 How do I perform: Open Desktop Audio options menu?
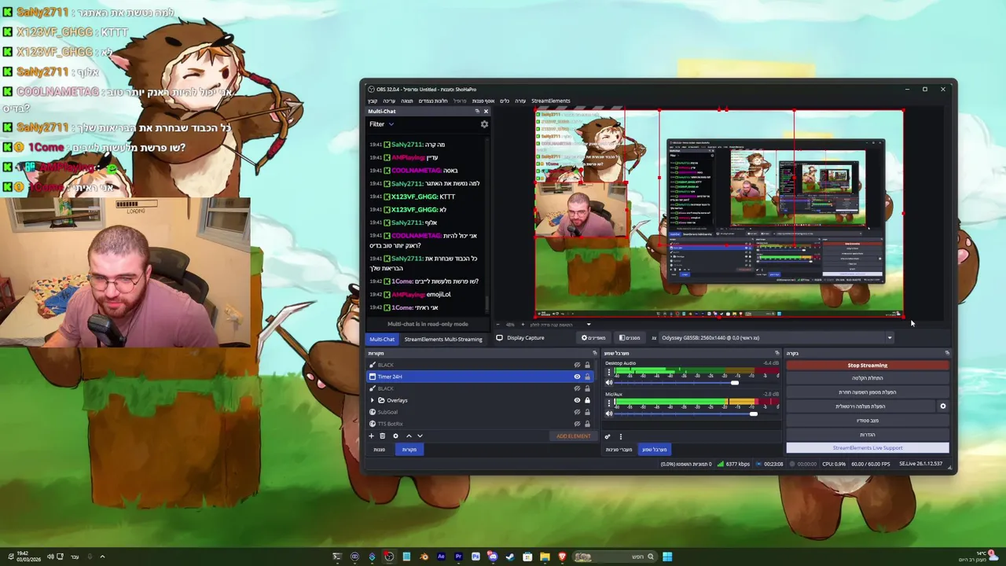(x=608, y=371)
